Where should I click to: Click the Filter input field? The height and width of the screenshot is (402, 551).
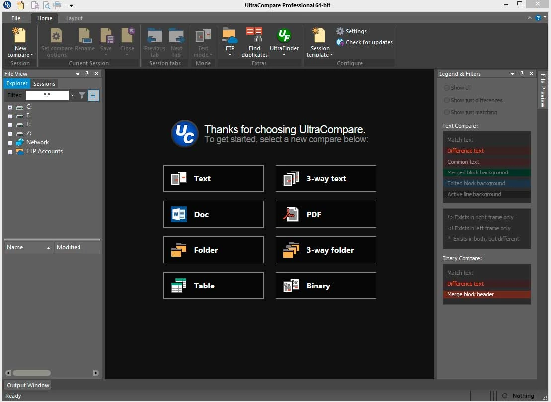pyautogui.click(x=47, y=95)
